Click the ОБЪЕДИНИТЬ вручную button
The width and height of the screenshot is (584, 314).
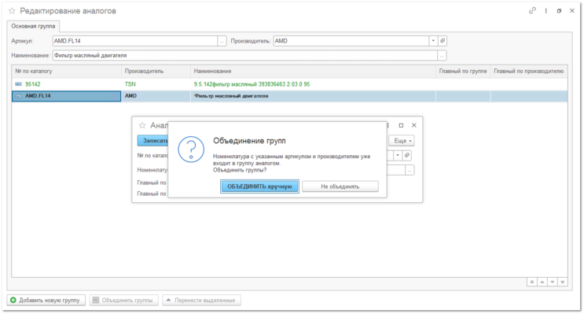[x=259, y=187]
